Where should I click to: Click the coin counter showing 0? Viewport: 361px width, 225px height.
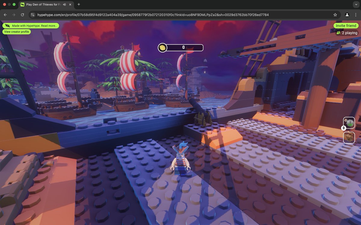click(183, 48)
